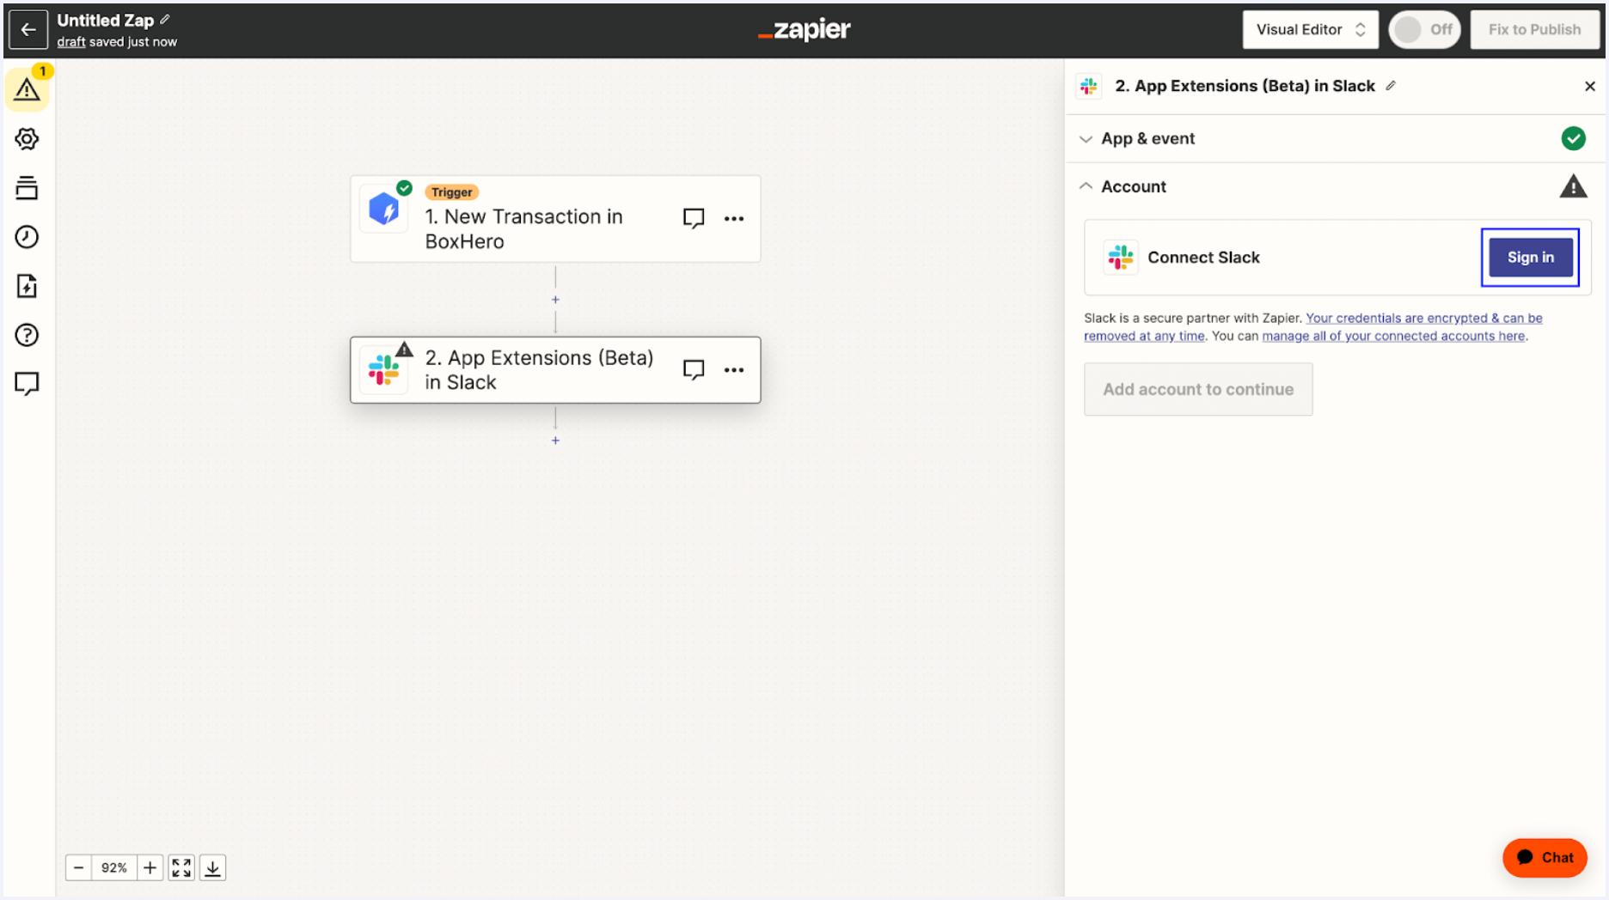1609x900 pixels.
Task: Add a note on the BoxHero trigger step
Action: pos(694,217)
